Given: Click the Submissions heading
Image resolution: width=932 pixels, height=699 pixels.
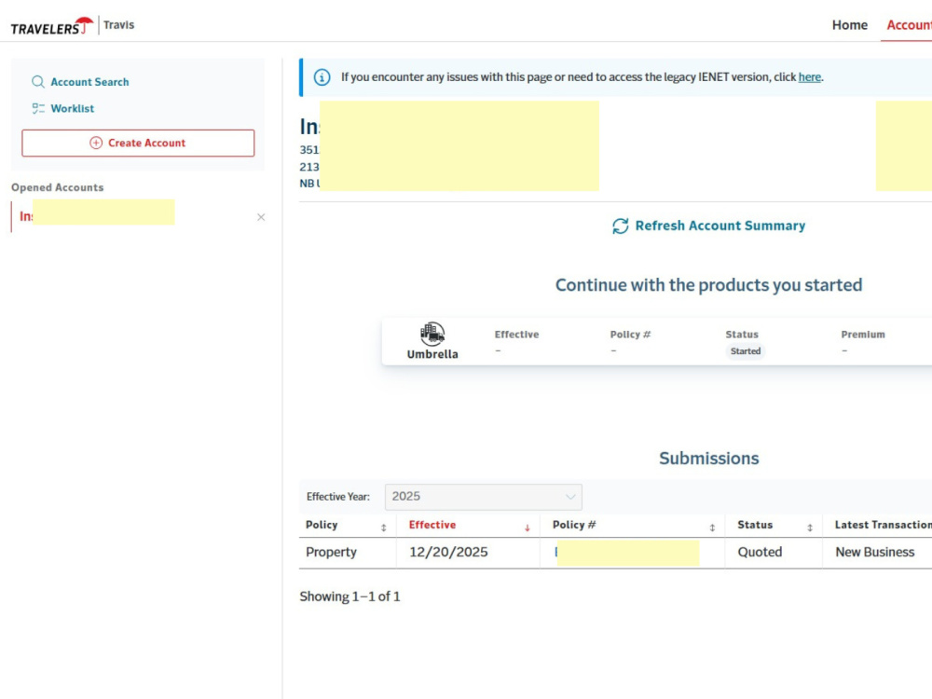Looking at the screenshot, I should [x=708, y=459].
